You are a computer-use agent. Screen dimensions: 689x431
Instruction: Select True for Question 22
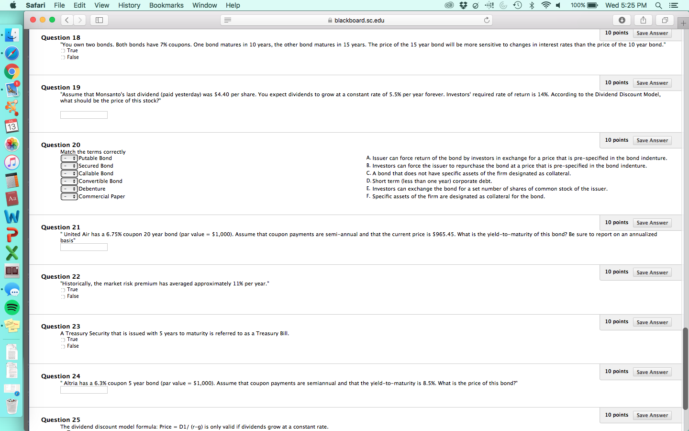point(63,290)
